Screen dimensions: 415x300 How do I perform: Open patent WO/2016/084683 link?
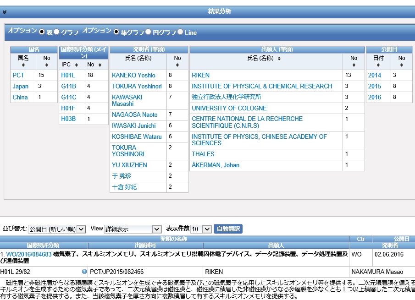click(29, 254)
